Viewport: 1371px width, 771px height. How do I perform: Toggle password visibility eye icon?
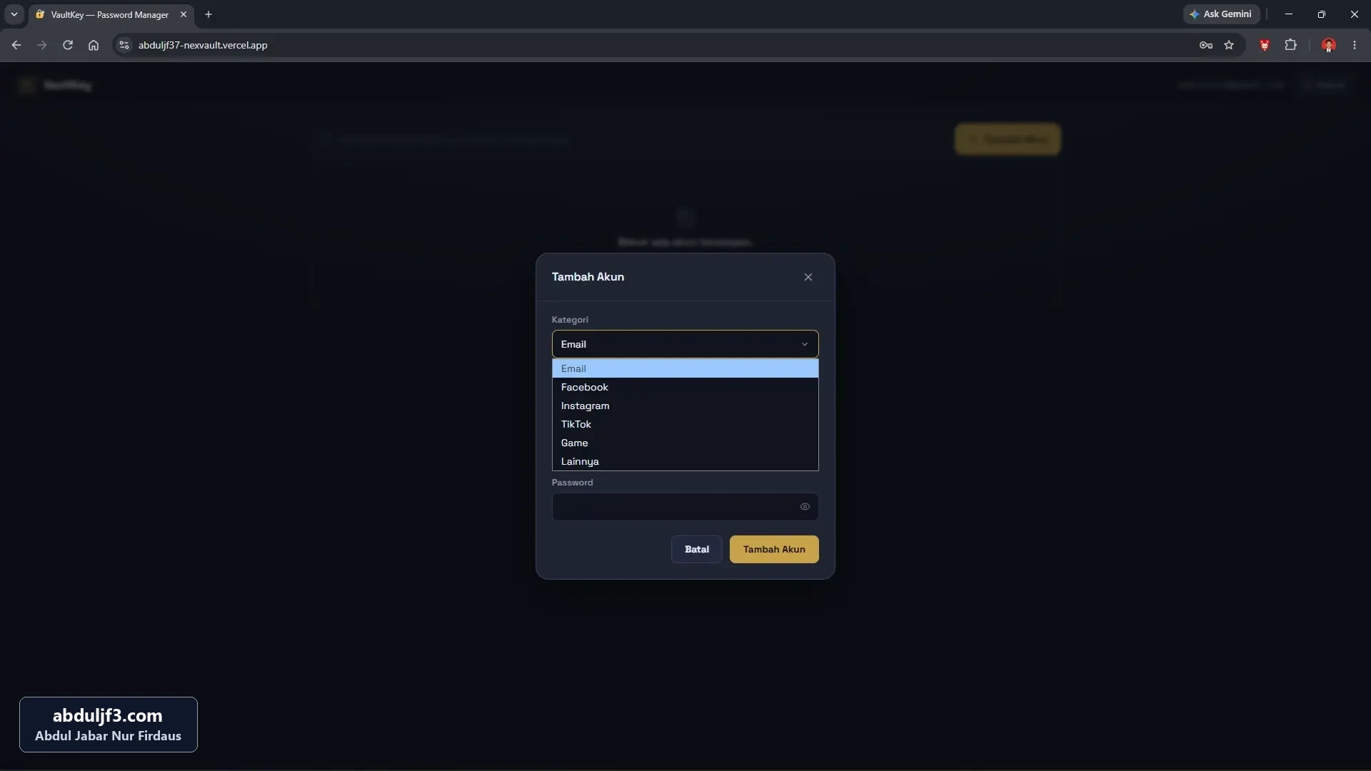[805, 507]
